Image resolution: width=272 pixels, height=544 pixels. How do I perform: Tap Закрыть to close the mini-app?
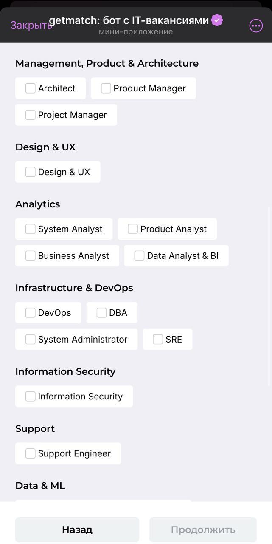click(x=31, y=25)
